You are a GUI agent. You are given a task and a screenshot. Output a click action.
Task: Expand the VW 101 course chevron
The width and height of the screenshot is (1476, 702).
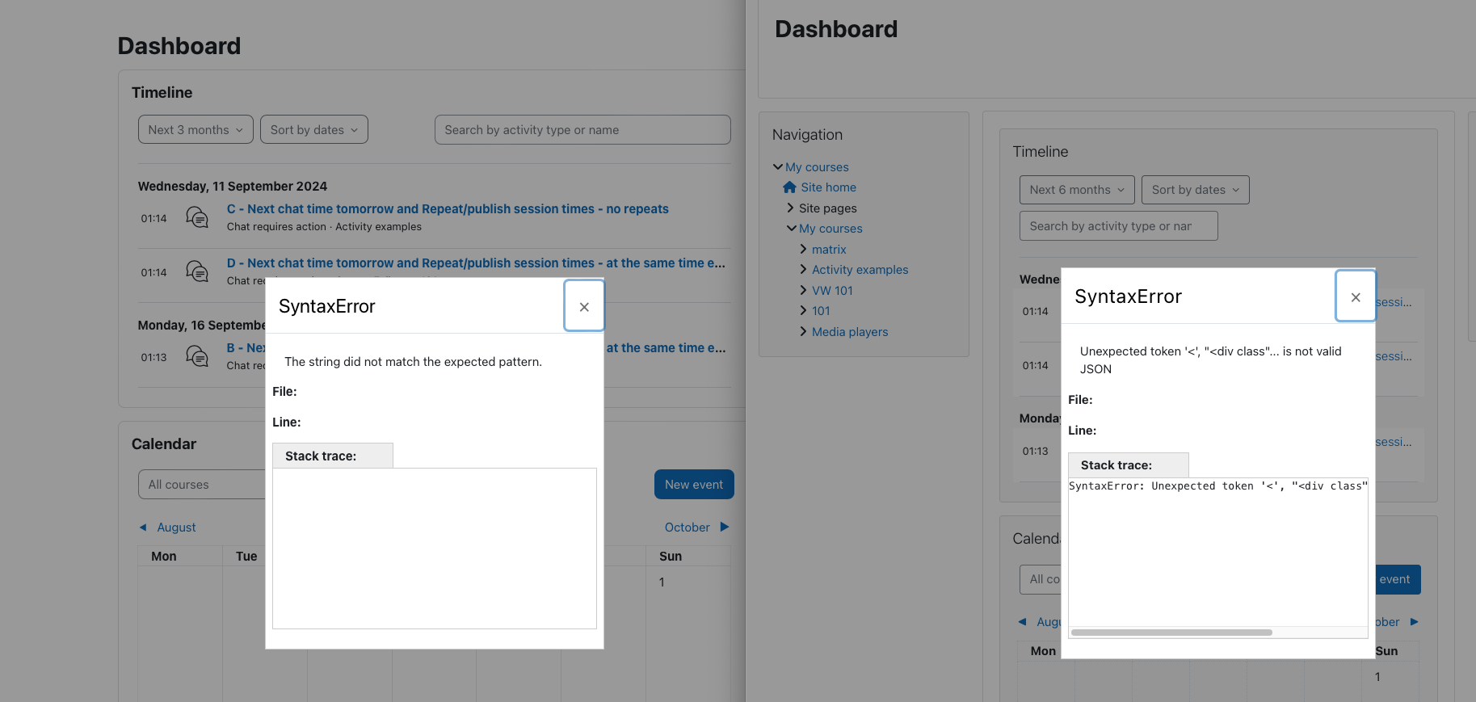point(803,290)
